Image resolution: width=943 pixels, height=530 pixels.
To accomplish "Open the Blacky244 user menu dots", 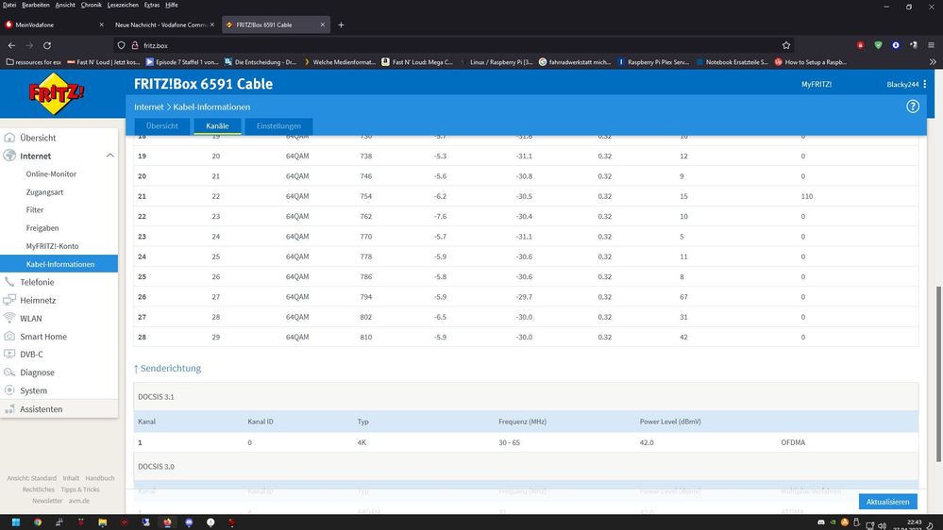I will [x=925, y=84].
